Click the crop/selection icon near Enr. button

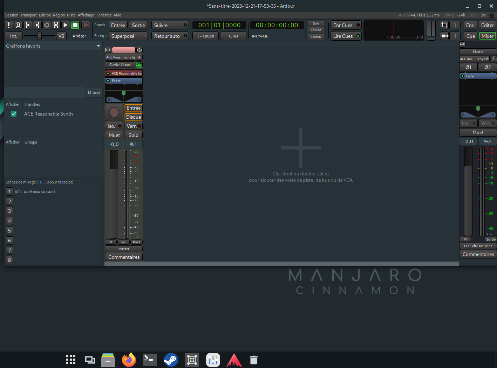pyautogui.click(x=444, y=25)
